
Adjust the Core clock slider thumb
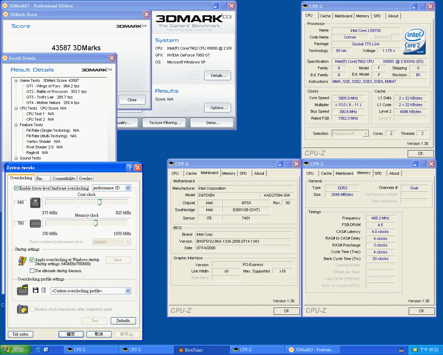(99, 202)
